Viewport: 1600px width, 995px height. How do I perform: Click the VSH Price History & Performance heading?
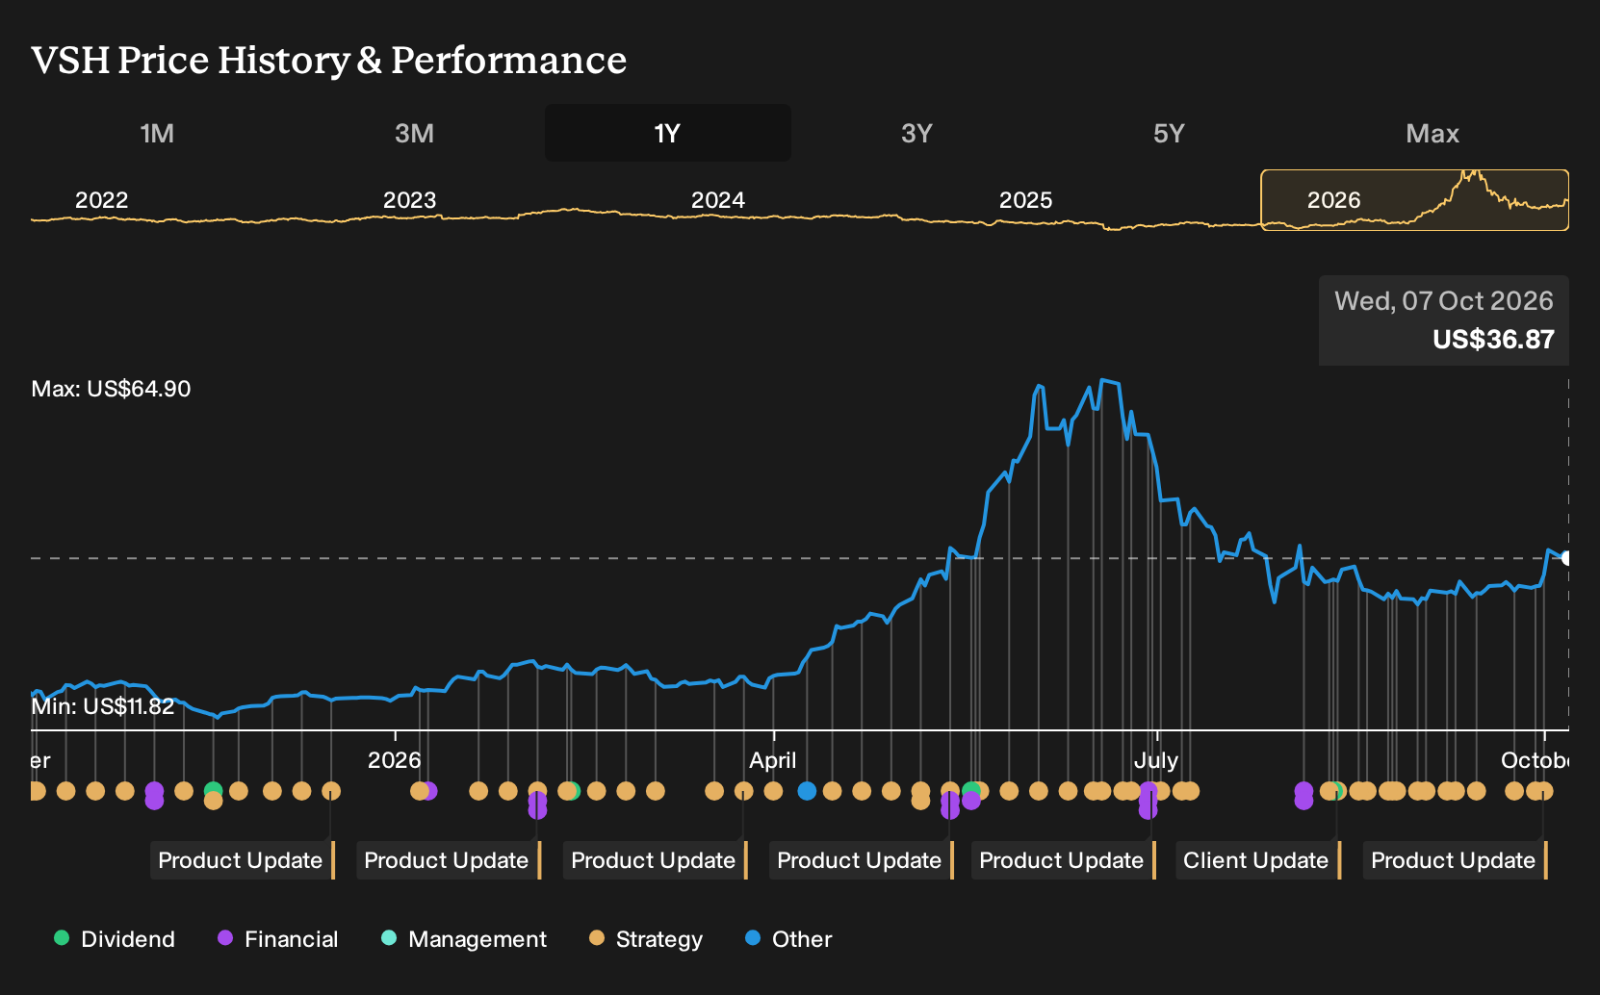coord(329,60)
